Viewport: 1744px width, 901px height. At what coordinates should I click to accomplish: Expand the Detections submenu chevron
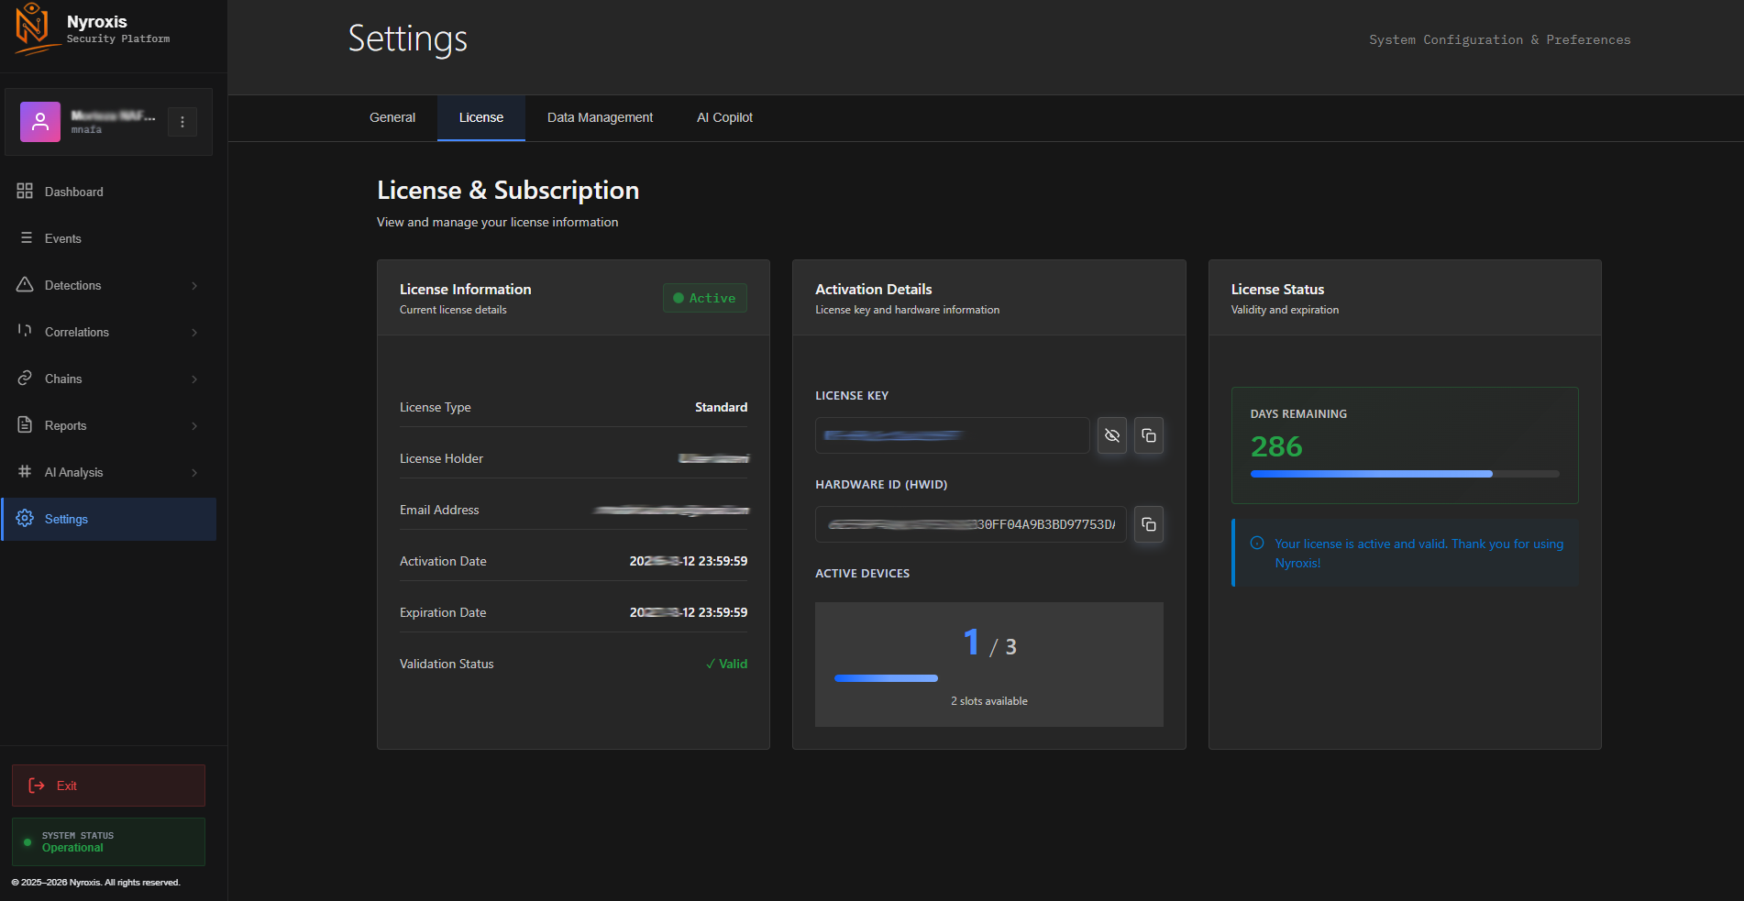tap(194, 286)
